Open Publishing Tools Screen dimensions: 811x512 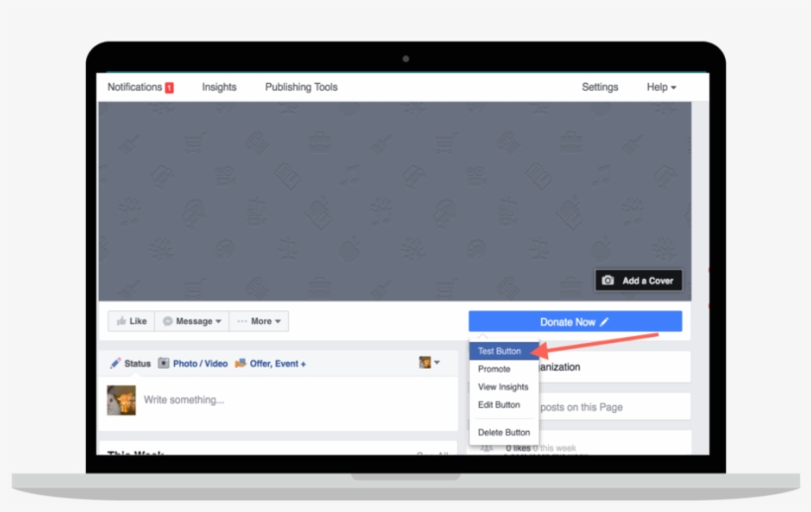click(x=301, y=87)
